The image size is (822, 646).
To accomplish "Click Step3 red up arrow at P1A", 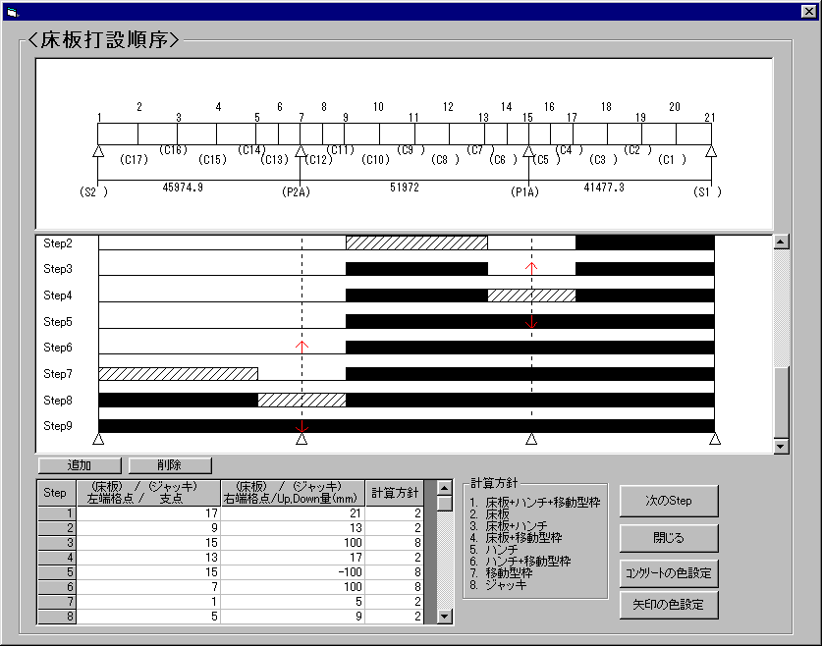I will coord(531,268).
